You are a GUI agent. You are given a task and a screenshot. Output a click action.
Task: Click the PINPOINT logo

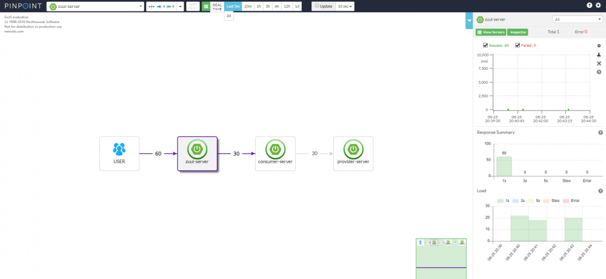click(x=23, y=6)
